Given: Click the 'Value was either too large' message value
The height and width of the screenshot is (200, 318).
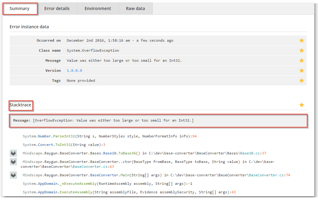Looking at the screenshot, I should click(x=124, y=60).
